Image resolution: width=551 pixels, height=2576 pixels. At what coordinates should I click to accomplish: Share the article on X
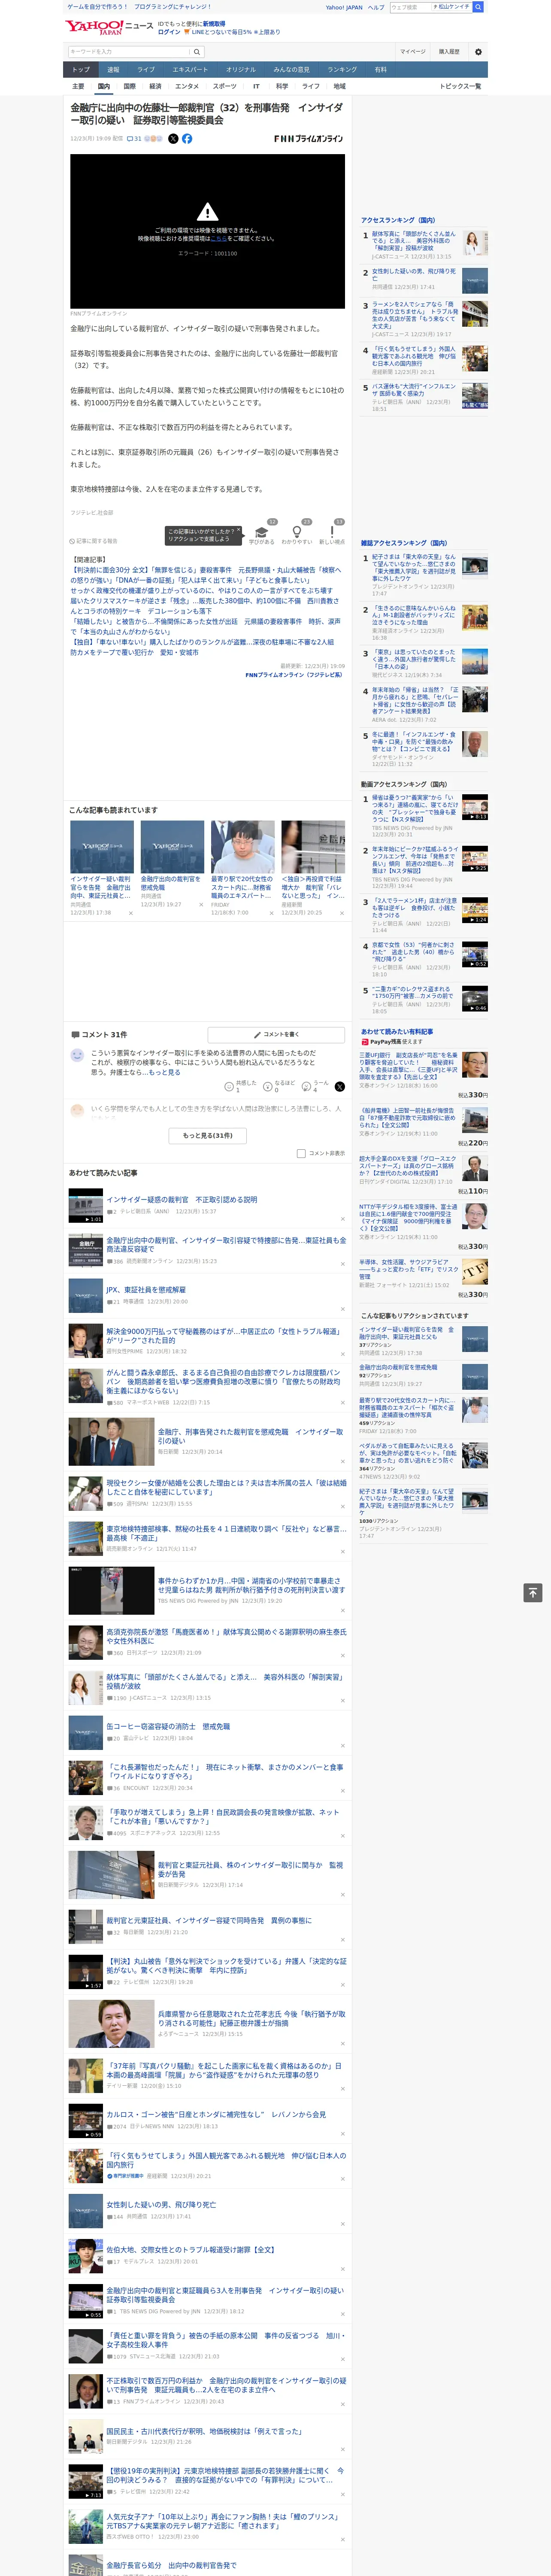pos(173,139)
